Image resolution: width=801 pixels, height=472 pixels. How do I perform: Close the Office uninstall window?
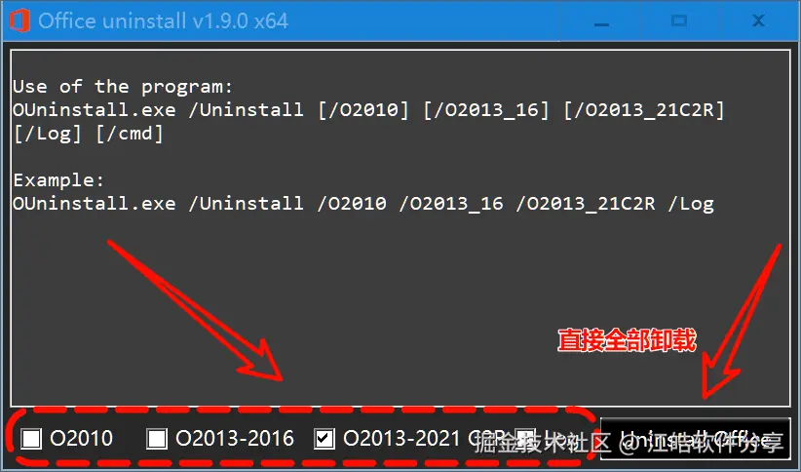tap(758, 21)
